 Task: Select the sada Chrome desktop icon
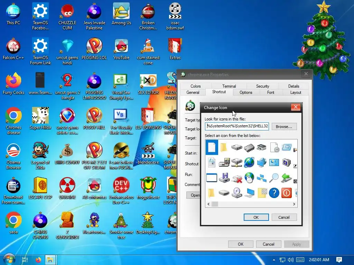13,223
